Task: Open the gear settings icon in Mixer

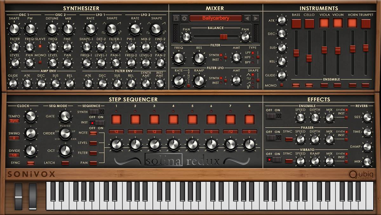Action: click(184, 18)
